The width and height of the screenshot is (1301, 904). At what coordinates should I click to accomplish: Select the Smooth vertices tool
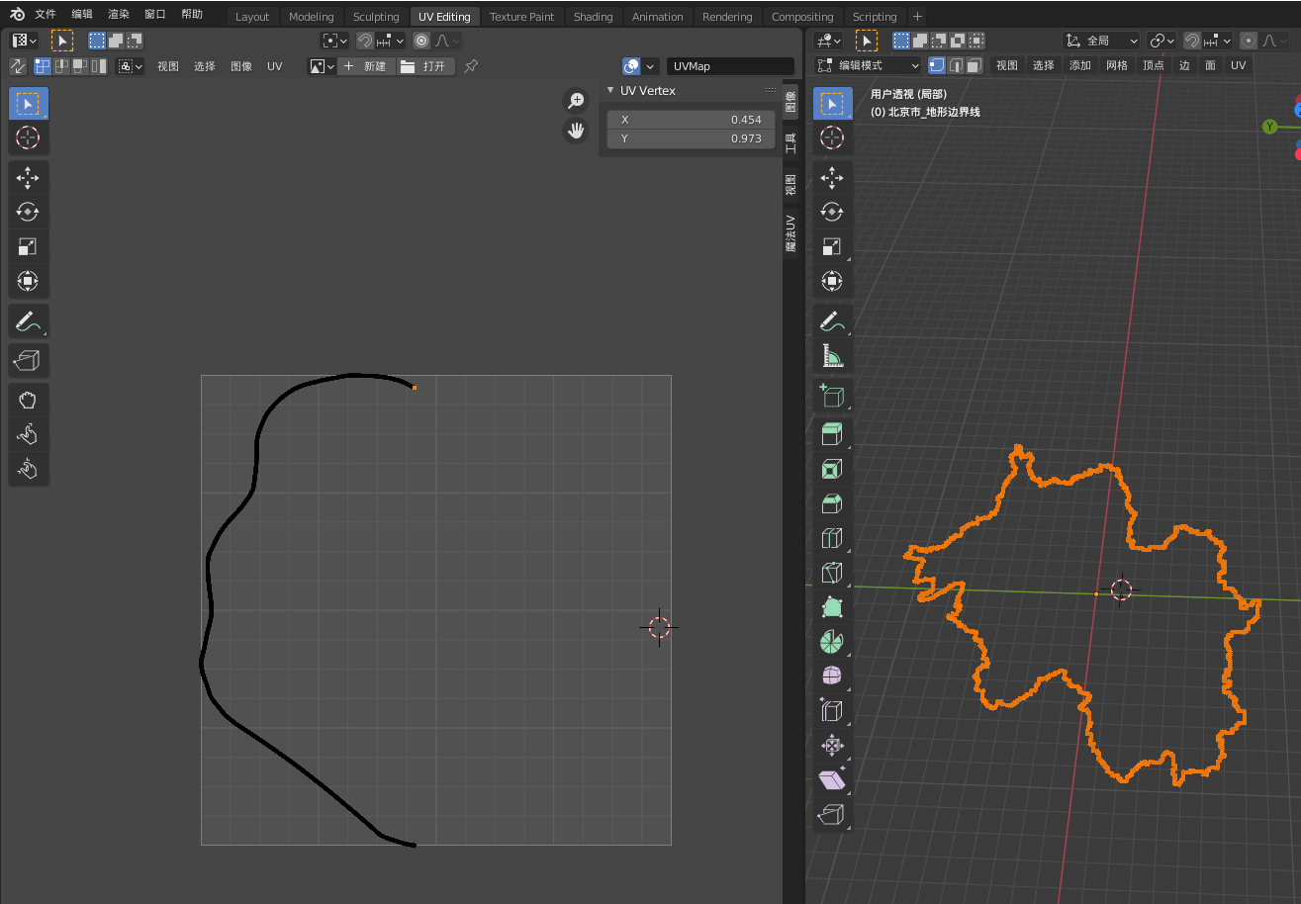pos(832,677)
